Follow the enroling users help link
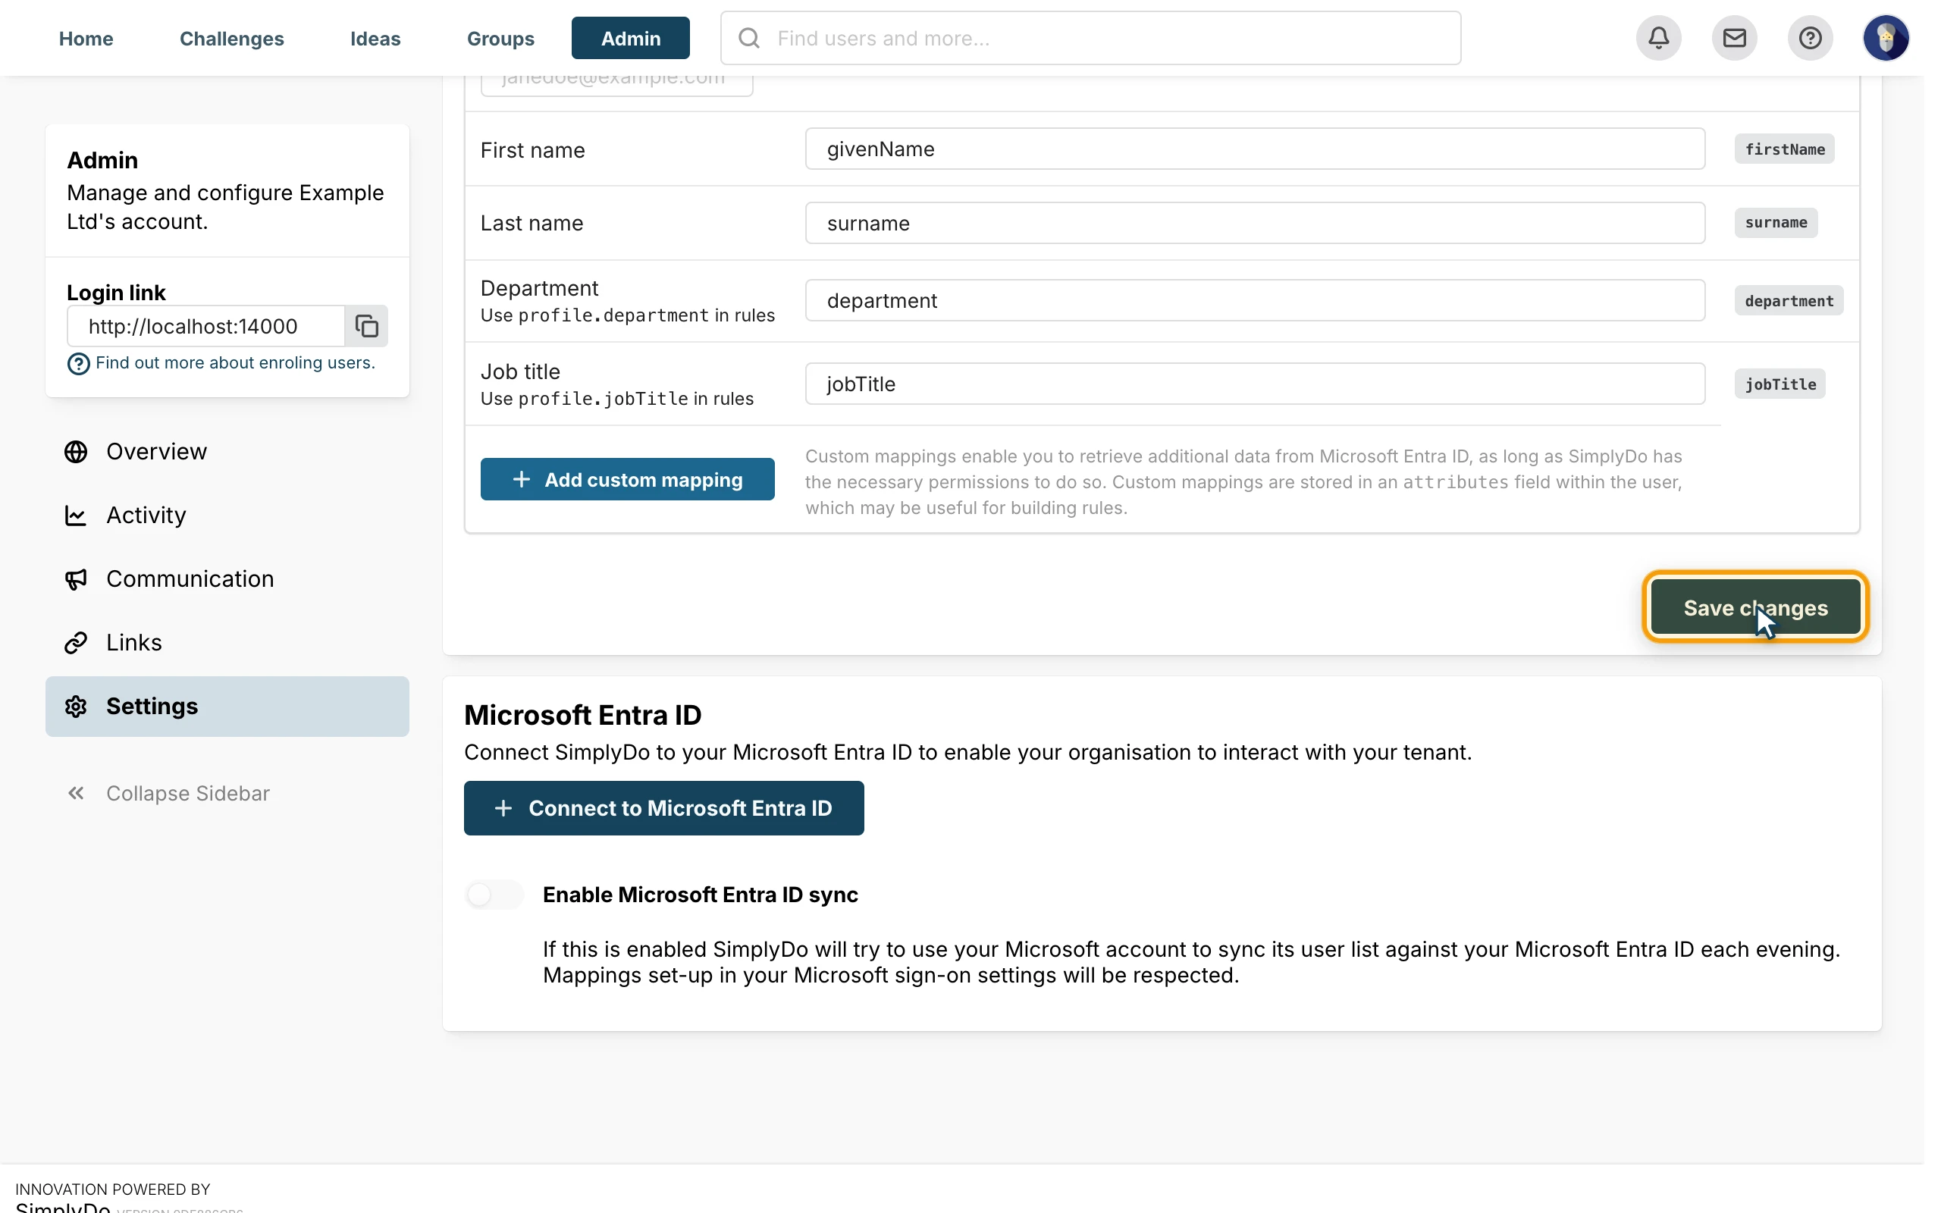 [x=235, y=362]
